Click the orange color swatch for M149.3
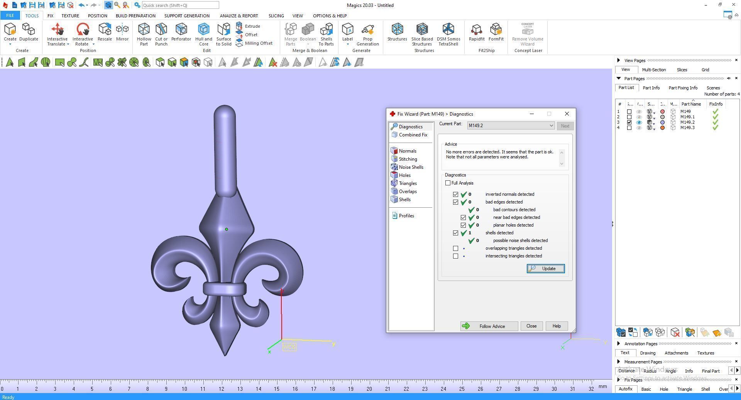Viewport: 741px width, 400px height. (663, 128)
